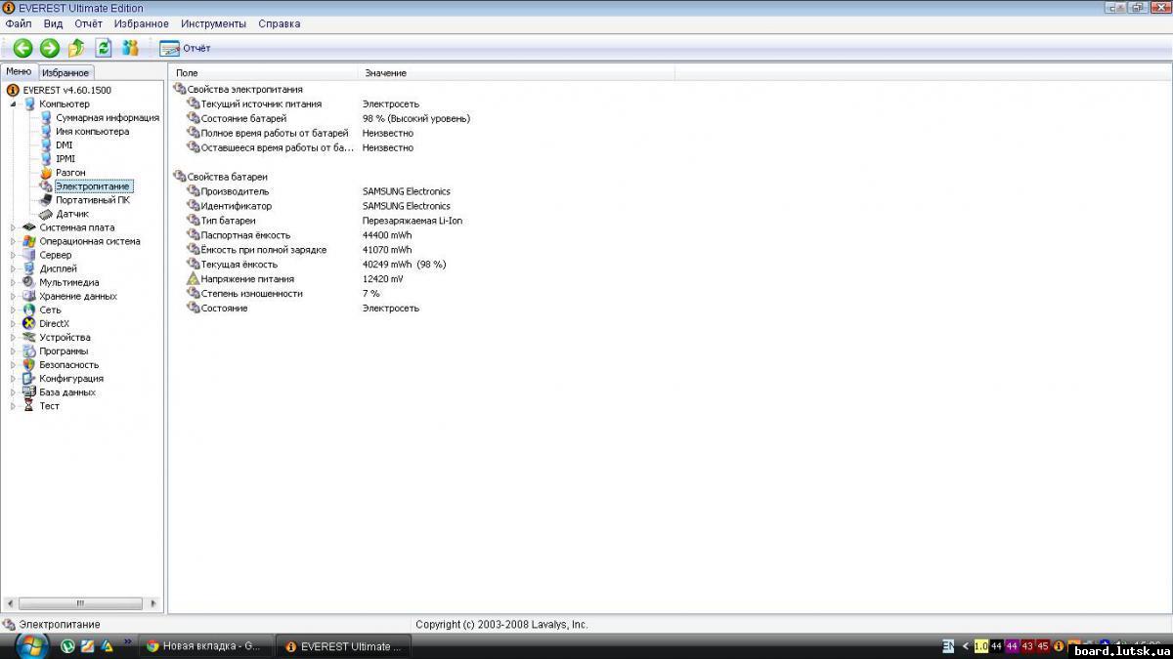The width and height of the screenshot is (1173, 659).
Task: Click the sidebar horizontal scrollbar right arrow
Action: (x=153, y=603)
